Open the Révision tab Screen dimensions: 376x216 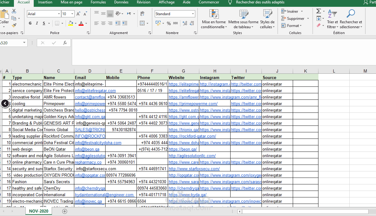[144, 2]
